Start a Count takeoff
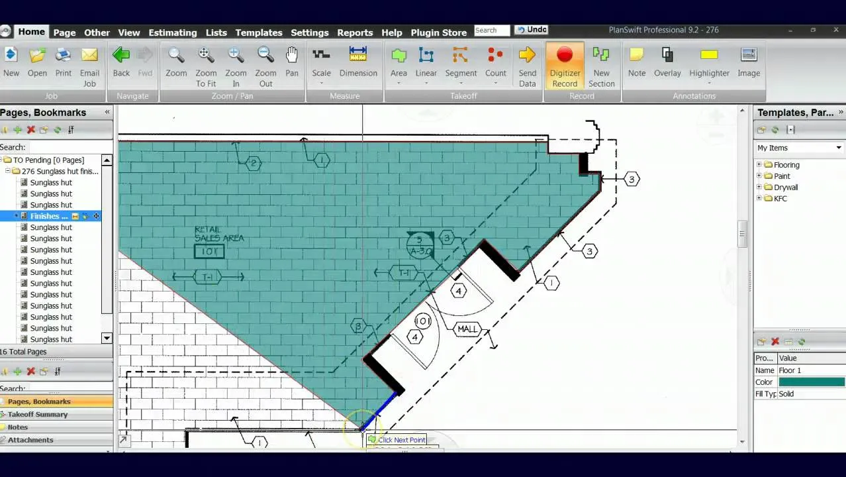Screen dimensions: 846x477 point(495,64)
